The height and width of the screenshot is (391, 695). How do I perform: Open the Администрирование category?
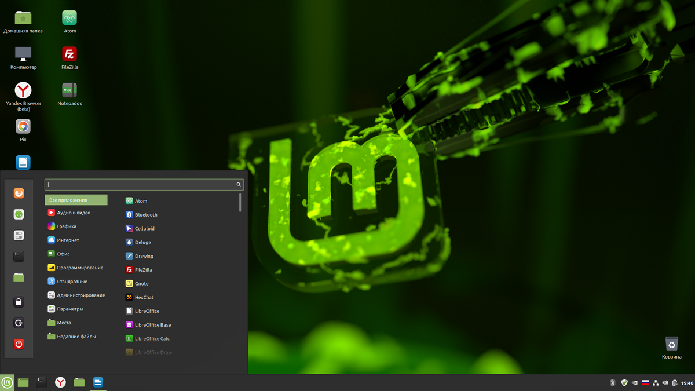tap(76, 295)
